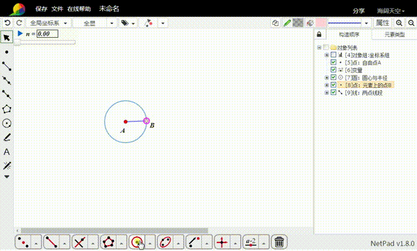Click the undo arrow icon
This screenshot has height=251, width=417.
click(7, 23)
